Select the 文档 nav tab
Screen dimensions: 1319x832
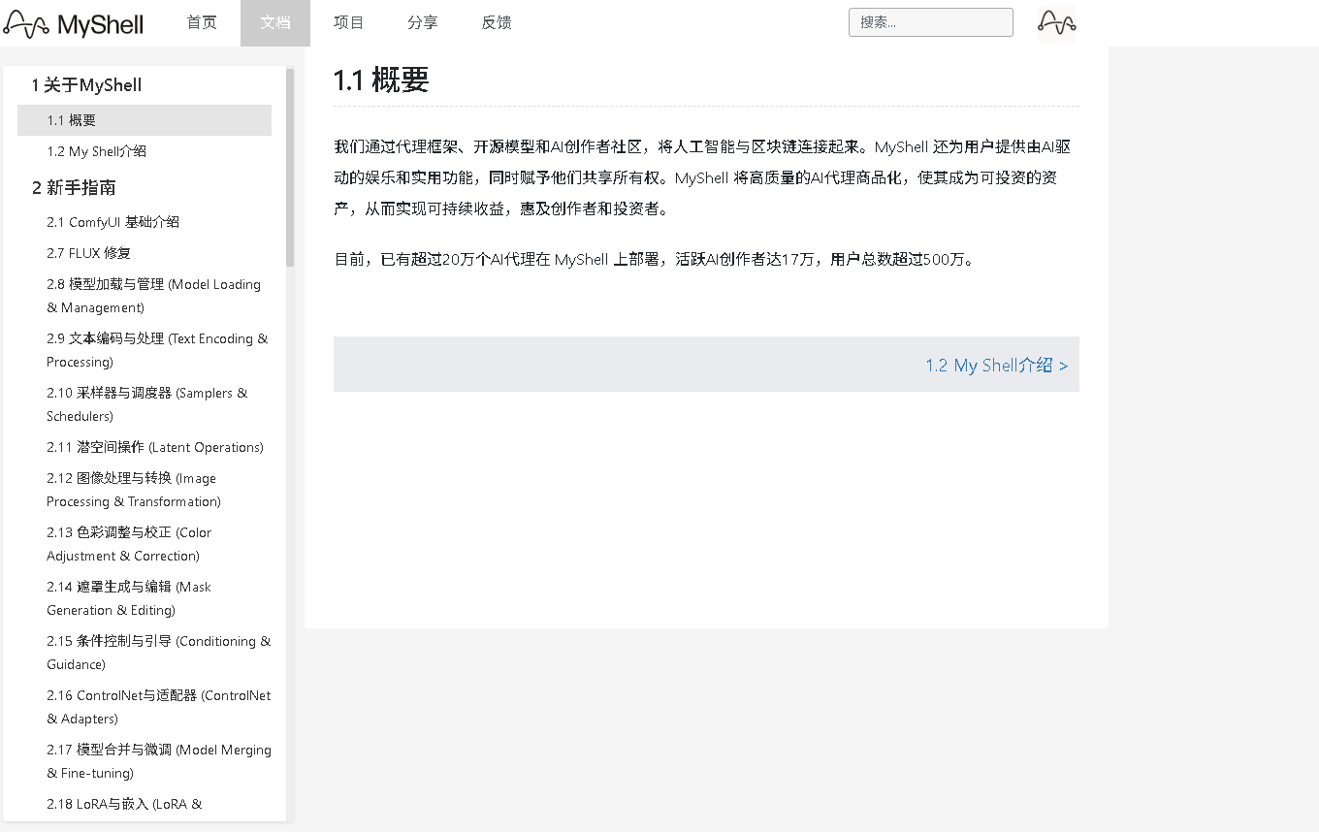click(x=275, y=22)
